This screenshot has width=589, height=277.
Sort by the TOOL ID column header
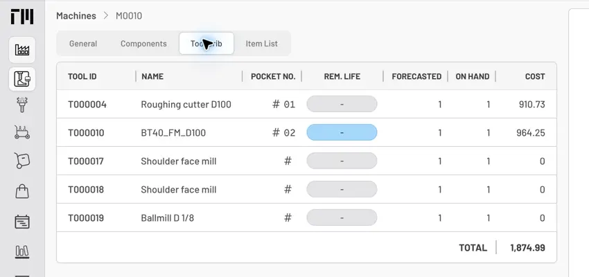click(82, 77)
